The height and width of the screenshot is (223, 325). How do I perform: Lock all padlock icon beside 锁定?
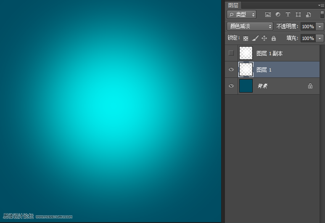(274, 38)
